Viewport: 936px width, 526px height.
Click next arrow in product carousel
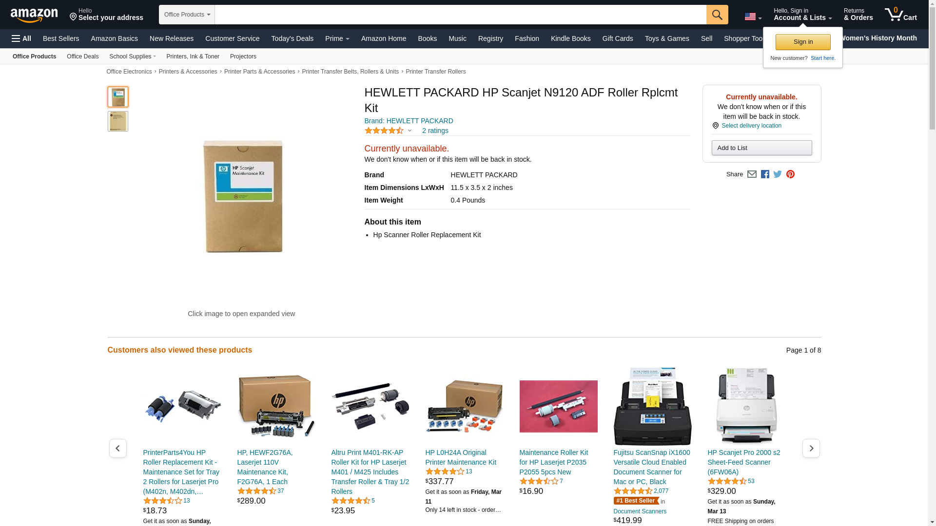[811, 448]
